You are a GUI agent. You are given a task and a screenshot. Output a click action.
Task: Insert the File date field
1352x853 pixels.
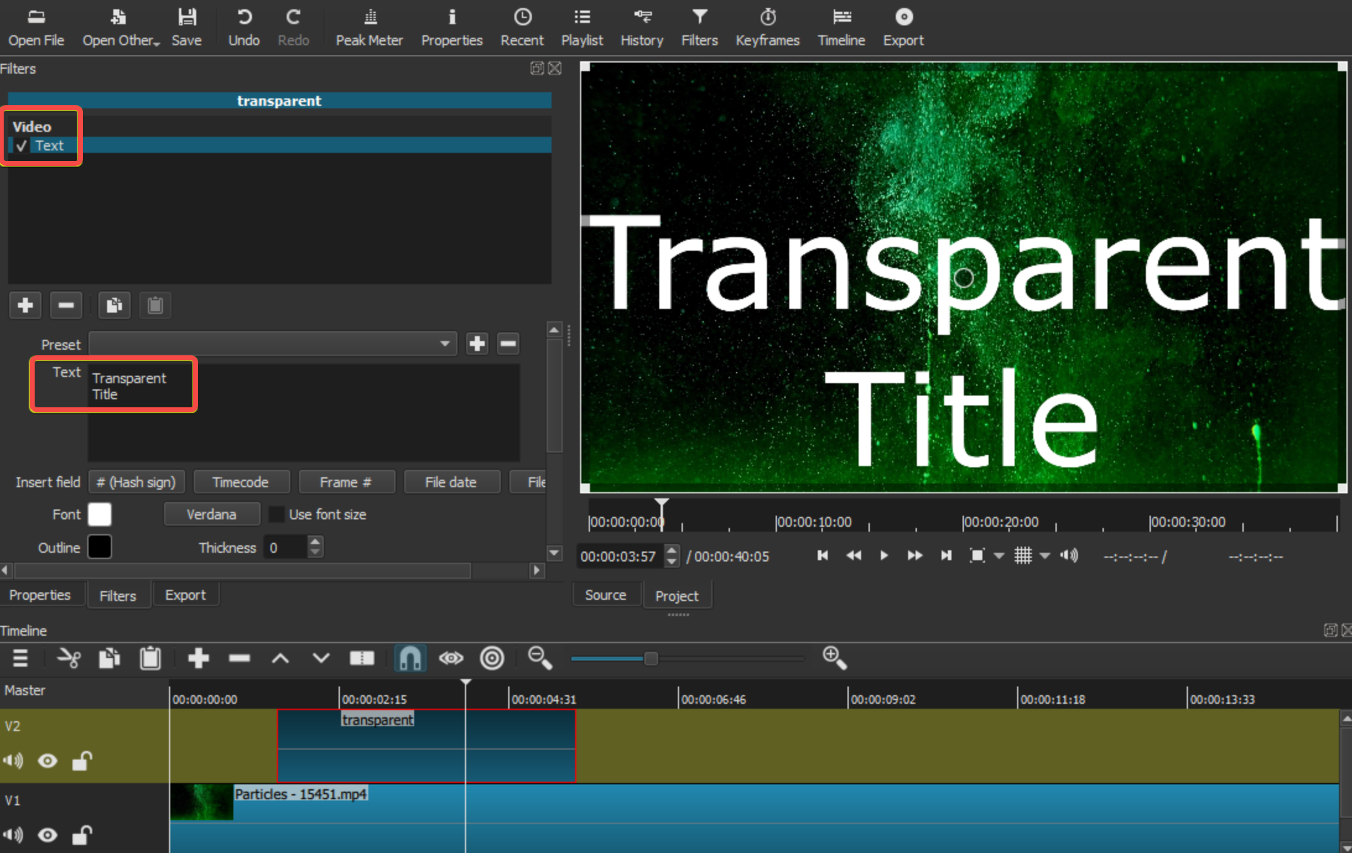click(451, 482)
